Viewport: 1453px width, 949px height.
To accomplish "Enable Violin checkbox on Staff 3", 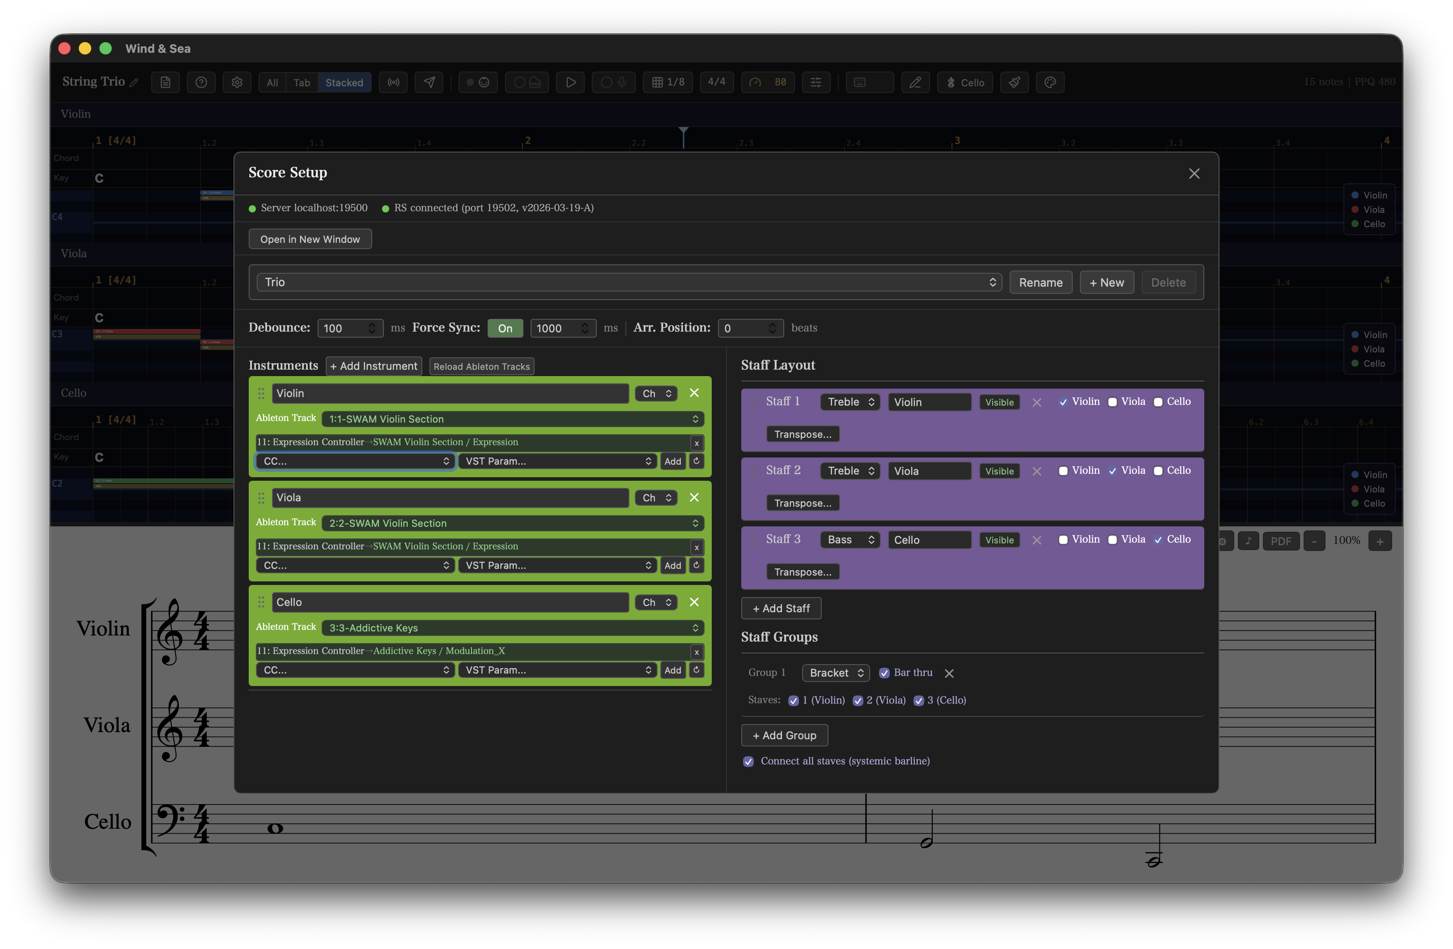I will 1063,539.
